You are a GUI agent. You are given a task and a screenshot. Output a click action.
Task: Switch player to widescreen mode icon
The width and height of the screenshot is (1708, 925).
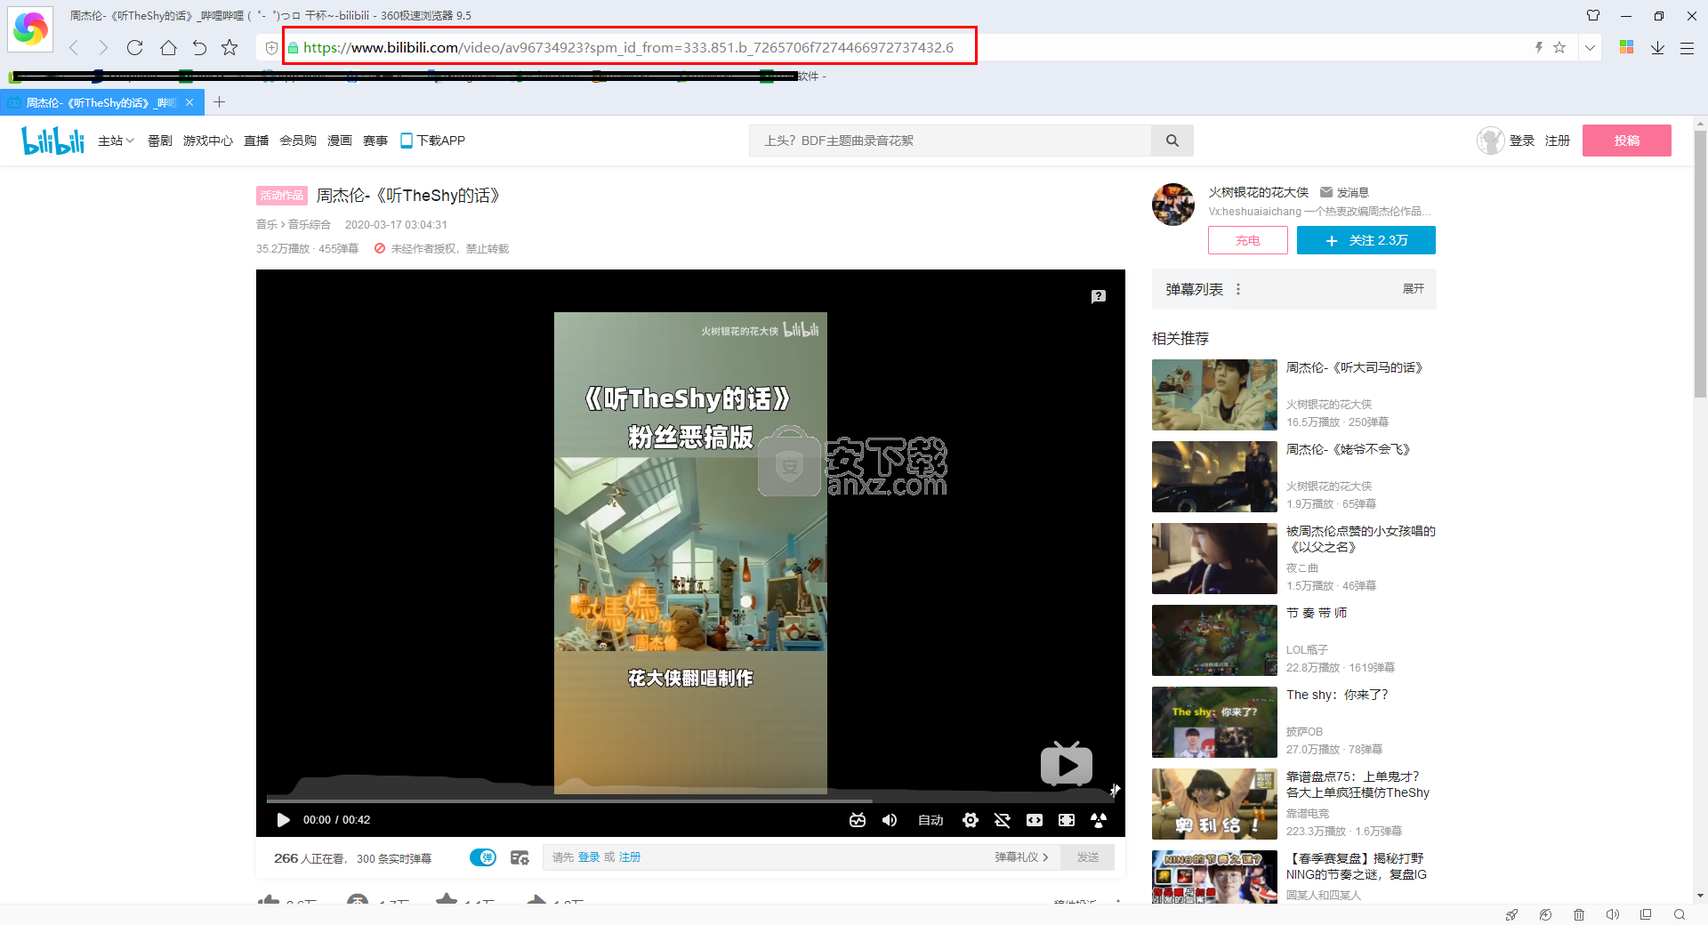pos(1035,820)
